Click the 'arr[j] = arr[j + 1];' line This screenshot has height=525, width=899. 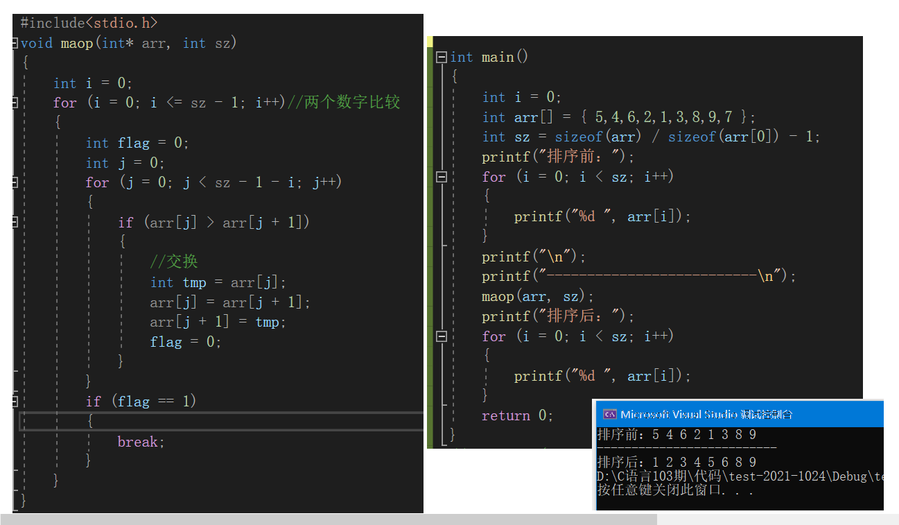tap(230, 302)
